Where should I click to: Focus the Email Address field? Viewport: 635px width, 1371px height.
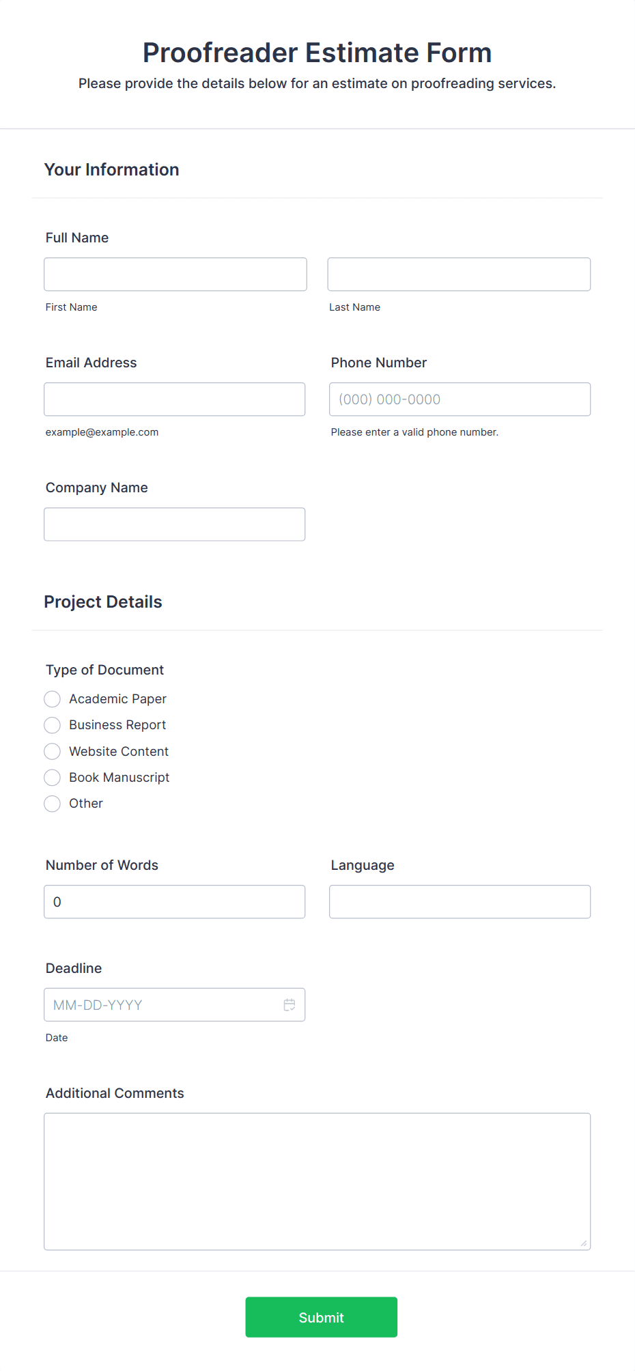pyautogui.click(x=174, y=399)
